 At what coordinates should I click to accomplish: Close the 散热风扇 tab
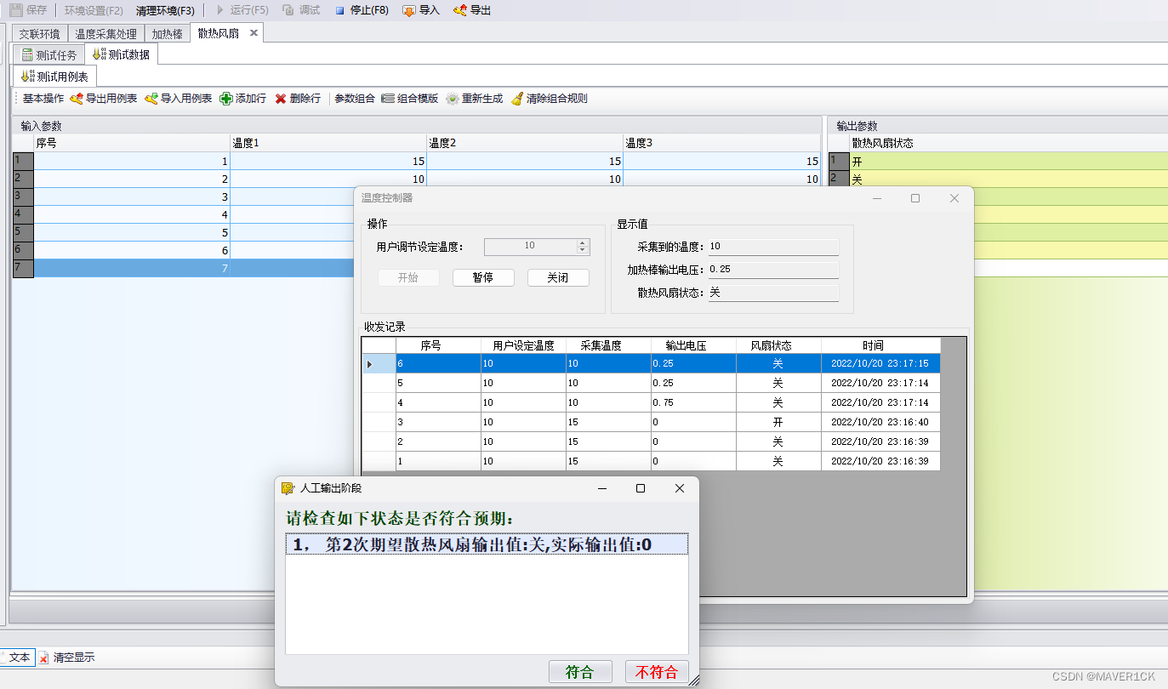click(254, 33)
